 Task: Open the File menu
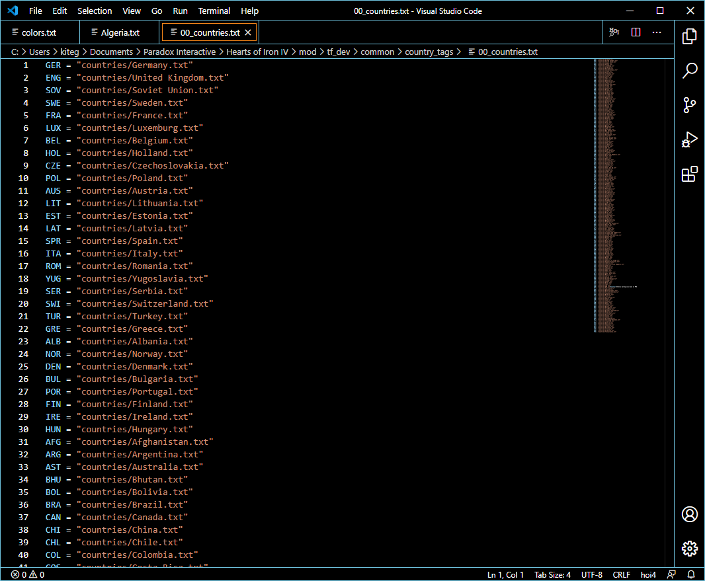point(36,11)
